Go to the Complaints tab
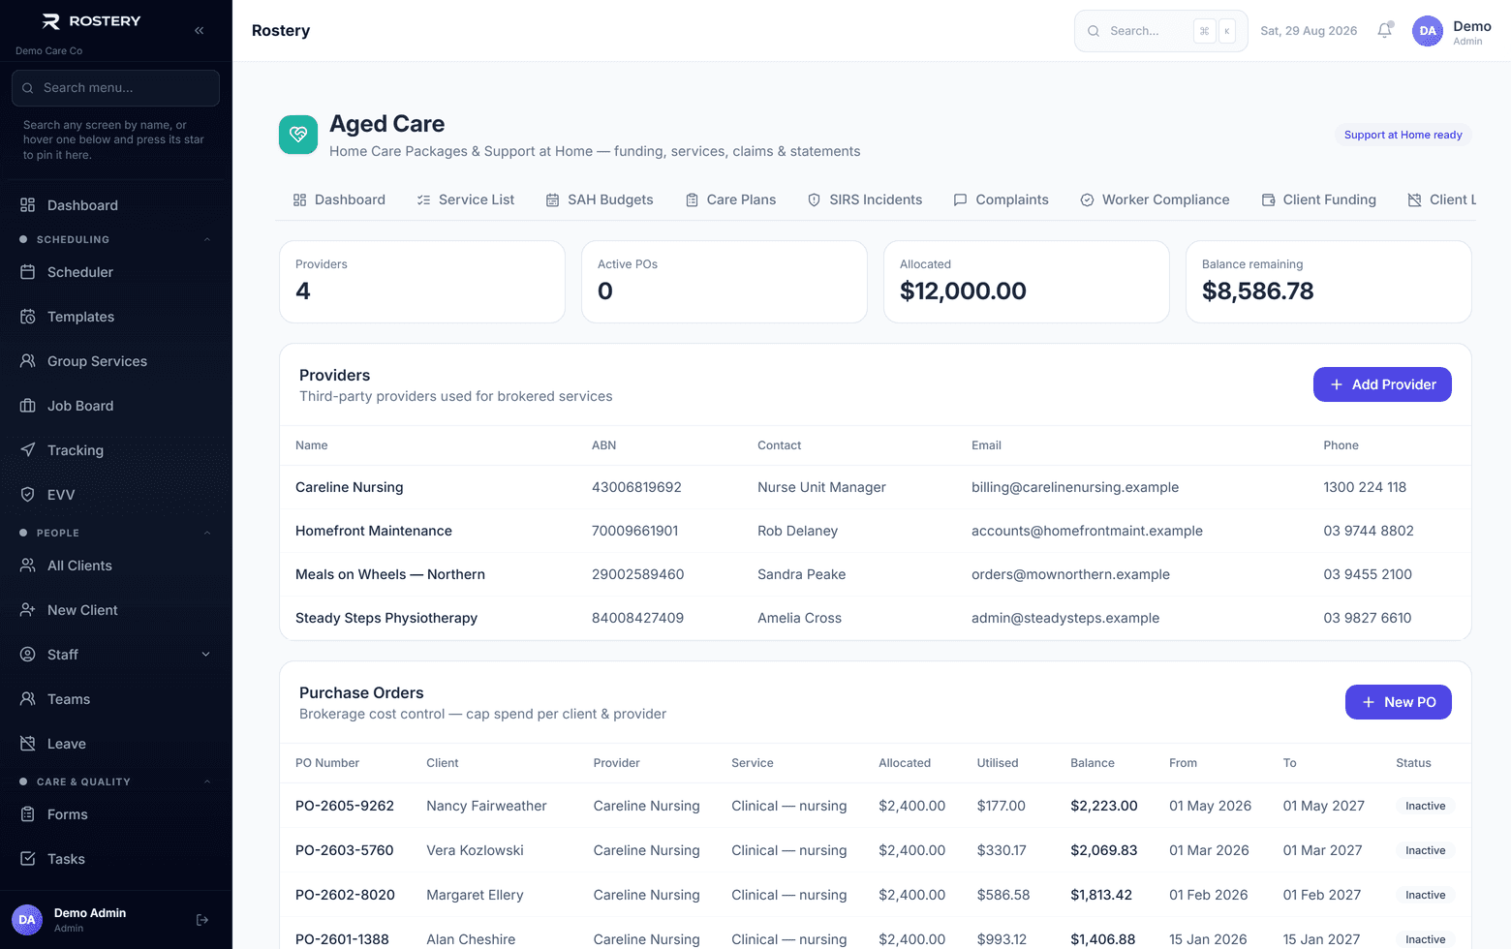 pyautogui.click(x=1001, y=199)
